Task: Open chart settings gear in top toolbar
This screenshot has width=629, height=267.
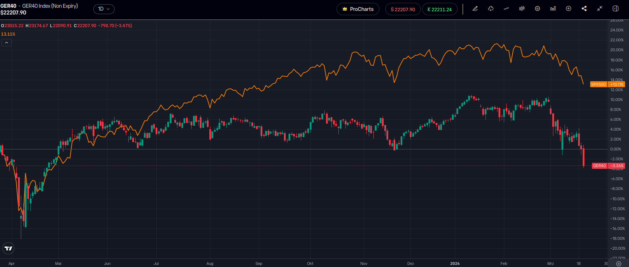Action: click(x=537, y=9)
